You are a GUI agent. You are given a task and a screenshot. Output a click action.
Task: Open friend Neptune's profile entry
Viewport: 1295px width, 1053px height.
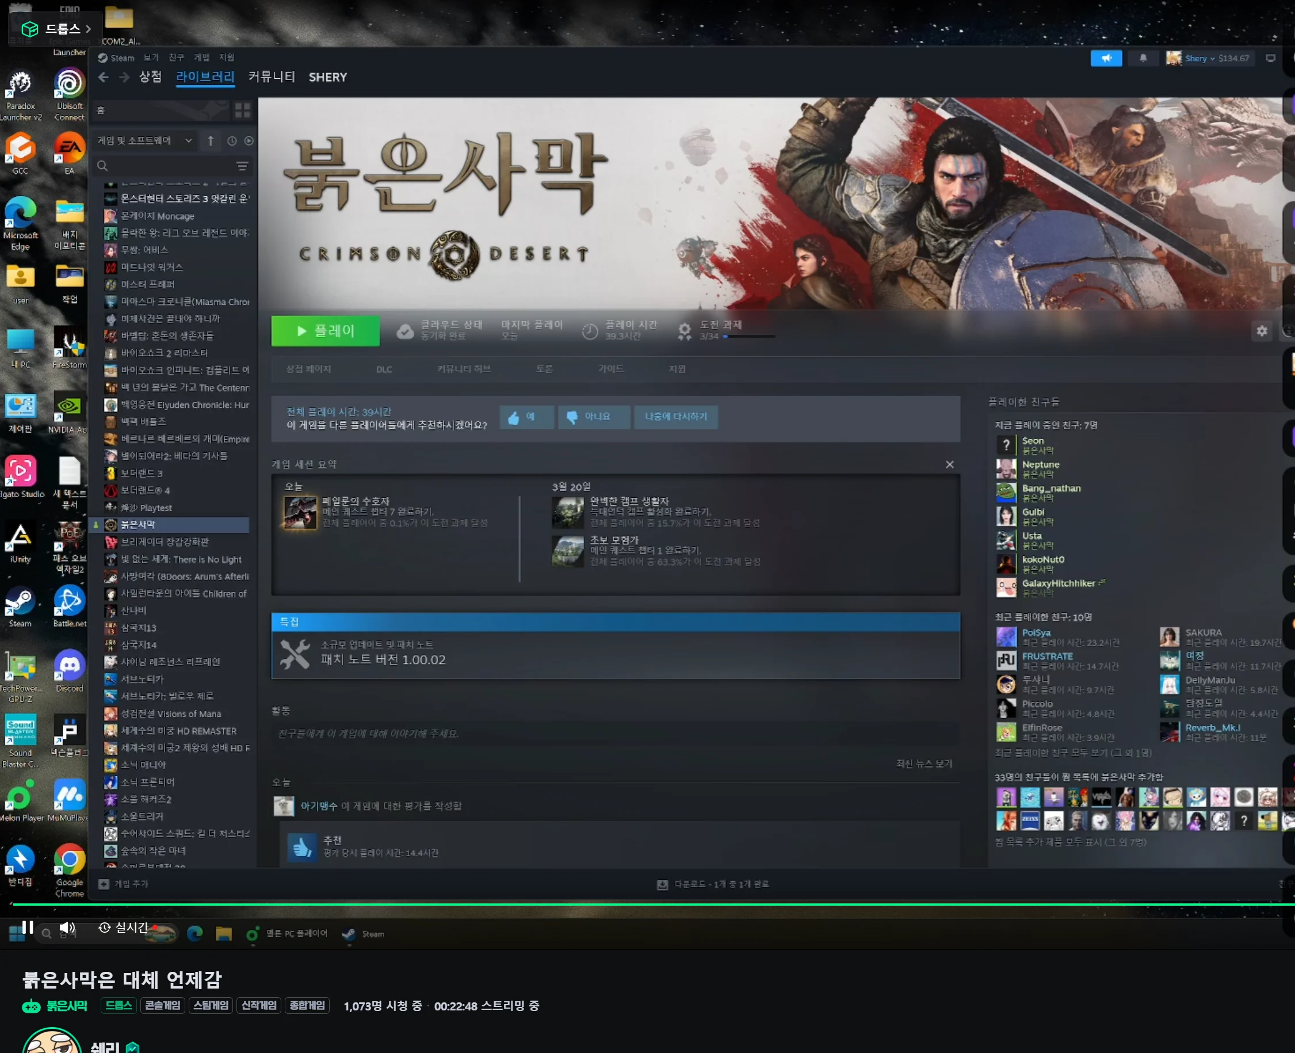(1041, 468)
